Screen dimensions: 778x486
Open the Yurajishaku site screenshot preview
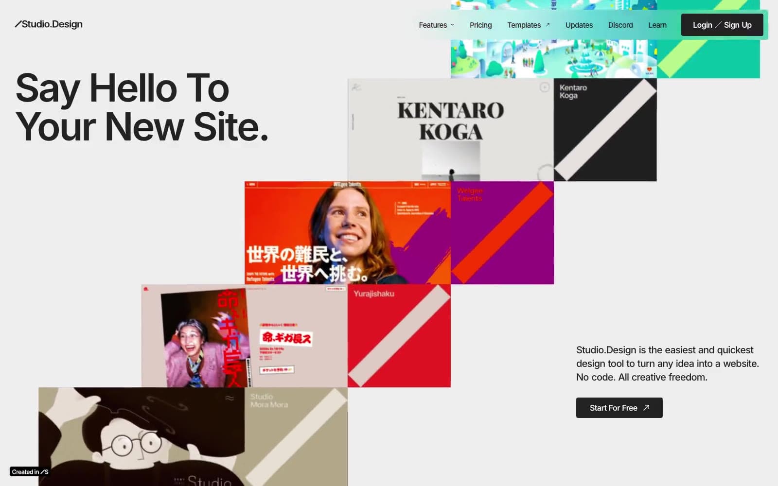(x=245, y=336)
